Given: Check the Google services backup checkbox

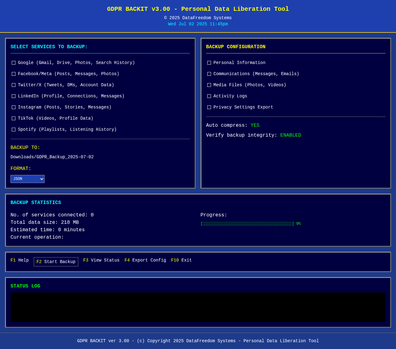Looking at the screenshot, I should tap(13, 62).
